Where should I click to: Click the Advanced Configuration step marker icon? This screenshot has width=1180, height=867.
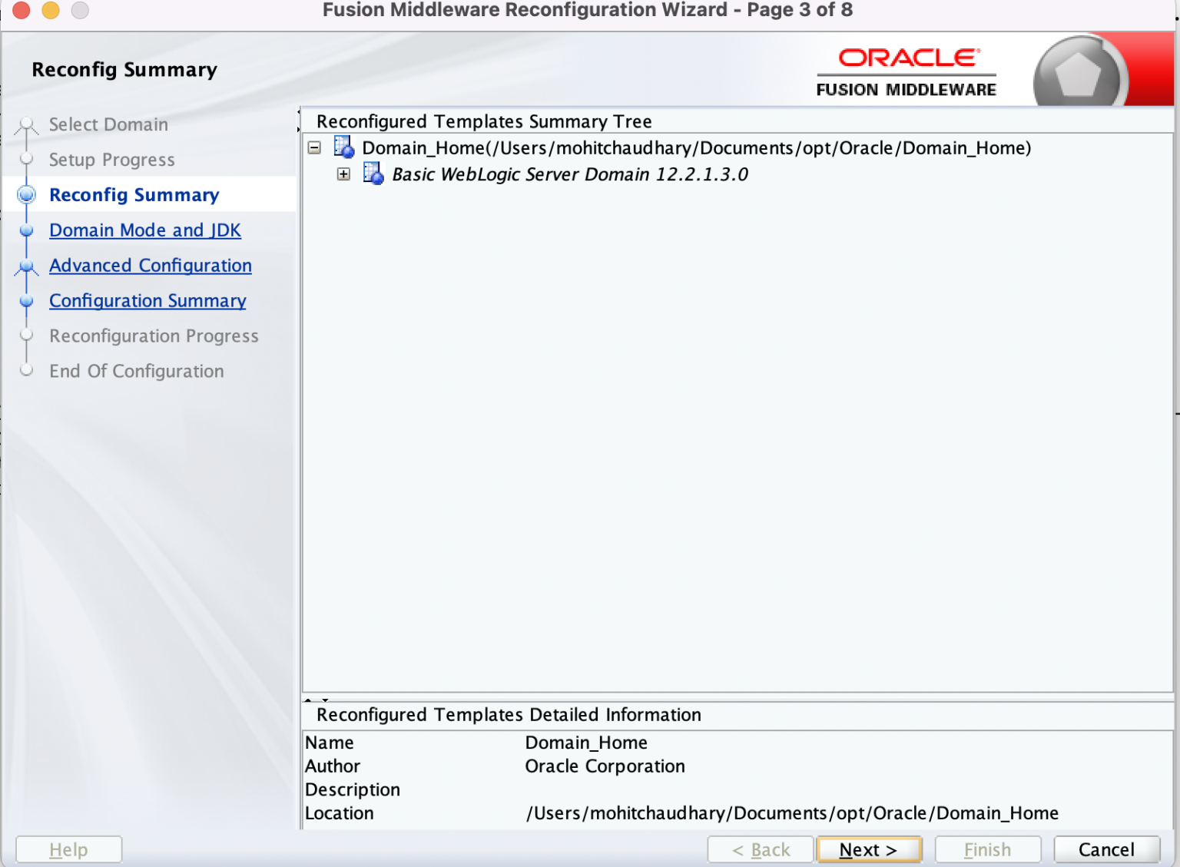tap(27, 266)
